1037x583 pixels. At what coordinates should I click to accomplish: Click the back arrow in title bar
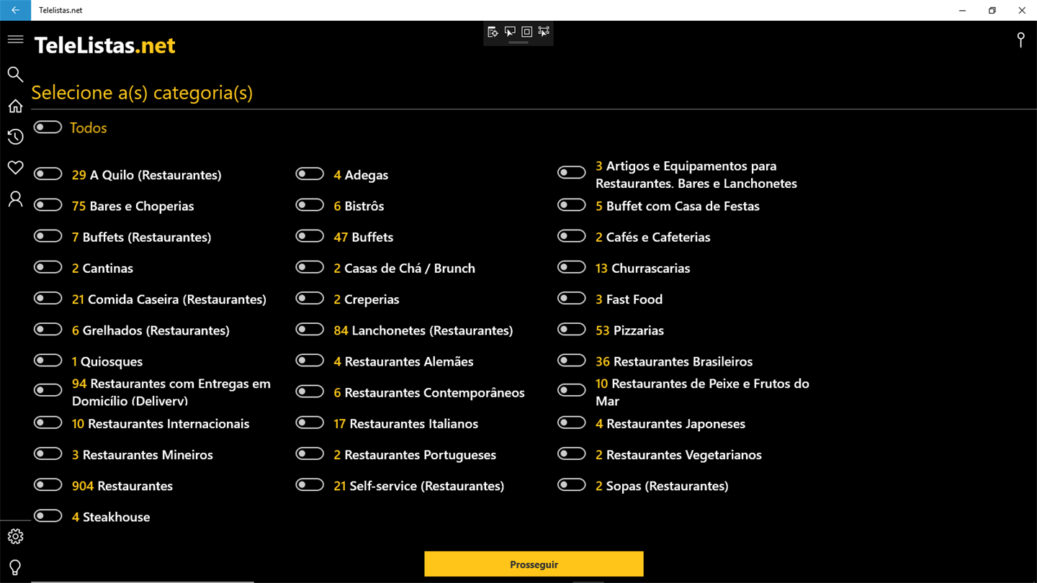point(15,10)
